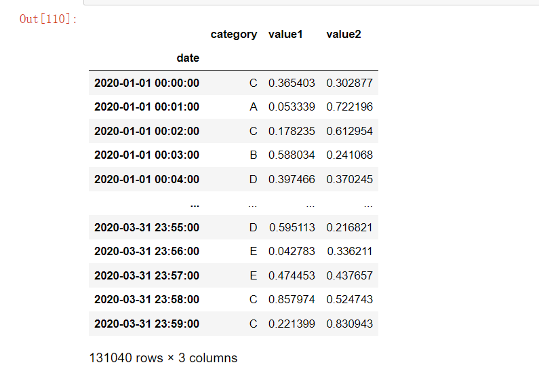Viewport: 539px width, 367px height.
Task: Click category E in 23:57:00 row
Action: click(x=254, y=275)
